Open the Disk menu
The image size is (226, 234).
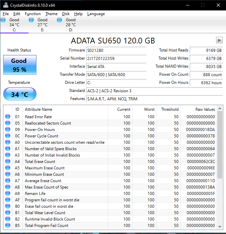click(66, 14)
